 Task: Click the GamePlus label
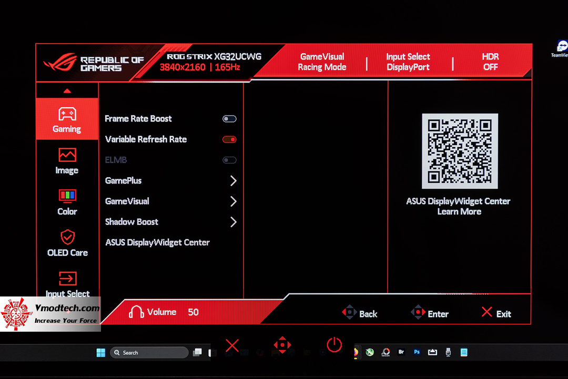tap(123, 181)
